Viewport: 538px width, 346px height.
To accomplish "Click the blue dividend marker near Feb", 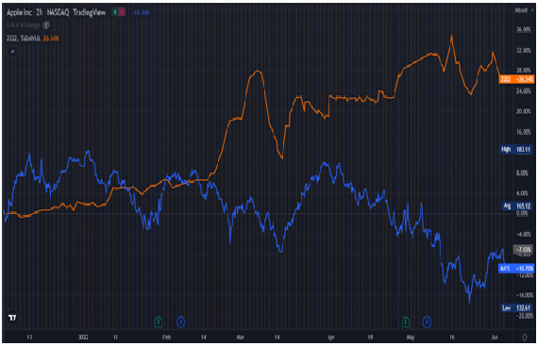I will click(181, 322).
